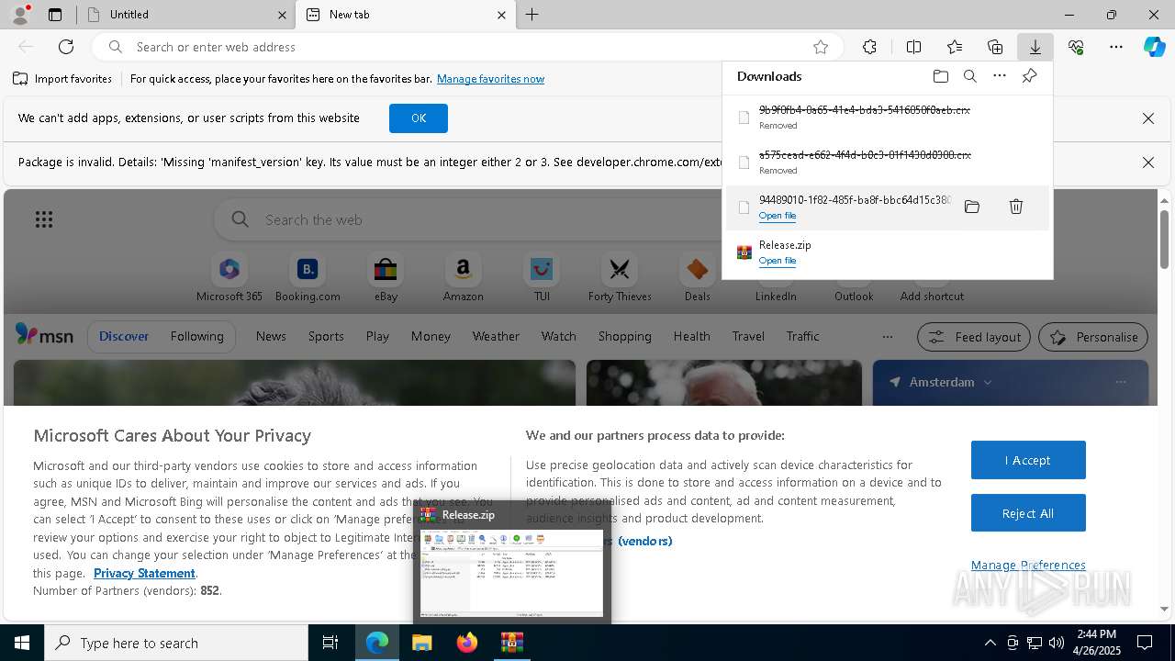
Task: Click the Release.zip window preview thumbnail
Action: coord(512,573)
